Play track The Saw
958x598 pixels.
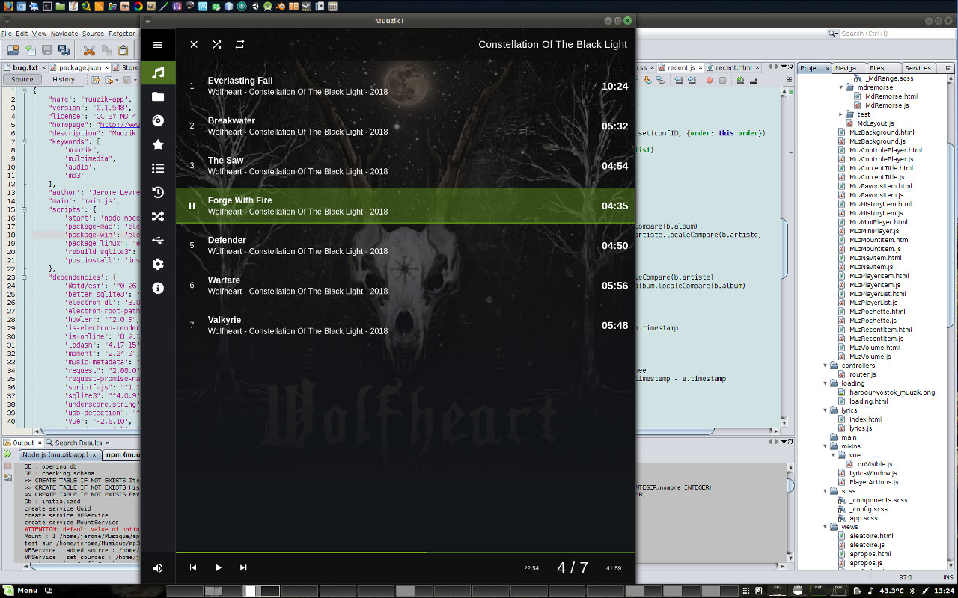tap(406, 166)
